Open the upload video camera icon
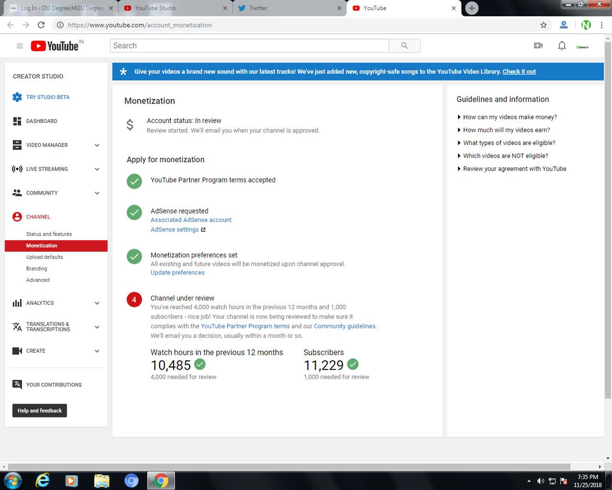 pyautogui.click(x=538, y=46)
